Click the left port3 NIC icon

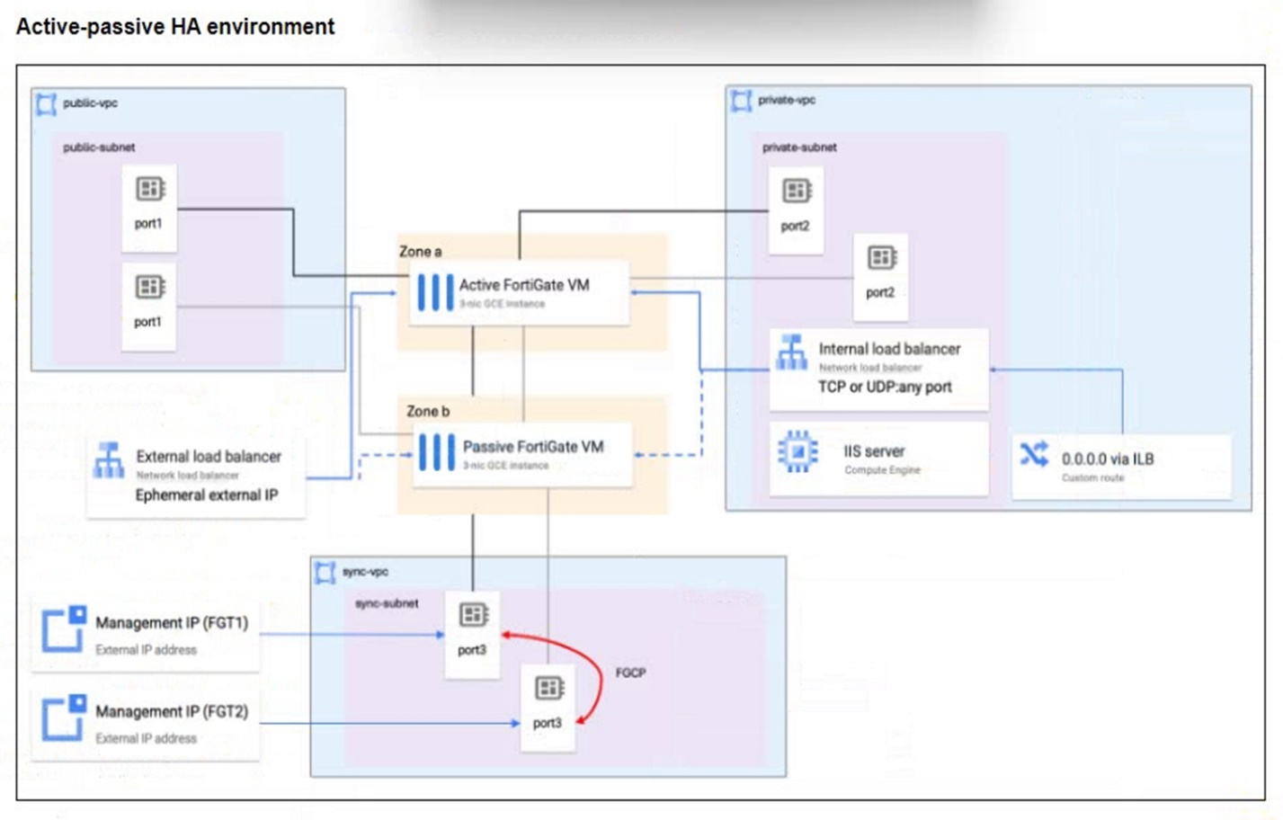[474, 615]
